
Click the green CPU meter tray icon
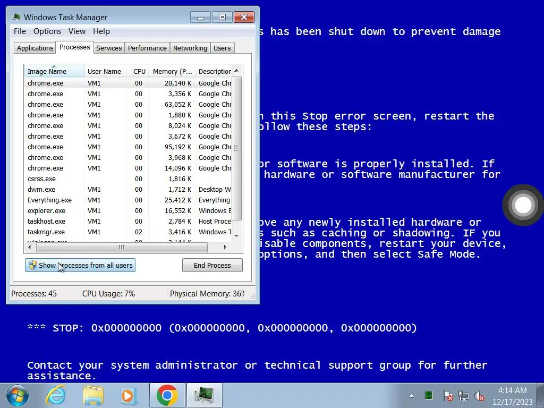(x=429, y=395)
